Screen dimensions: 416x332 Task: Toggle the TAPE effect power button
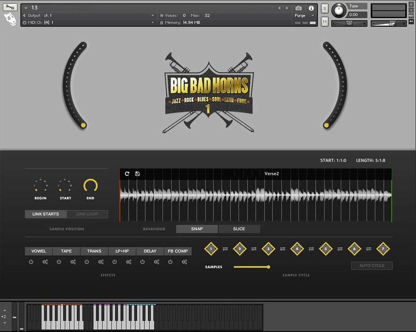59,262
